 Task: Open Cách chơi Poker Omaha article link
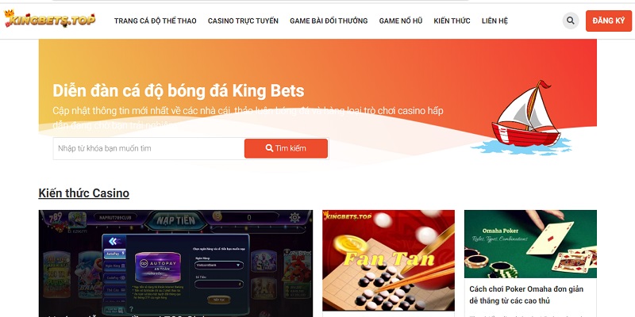[526, 295]
